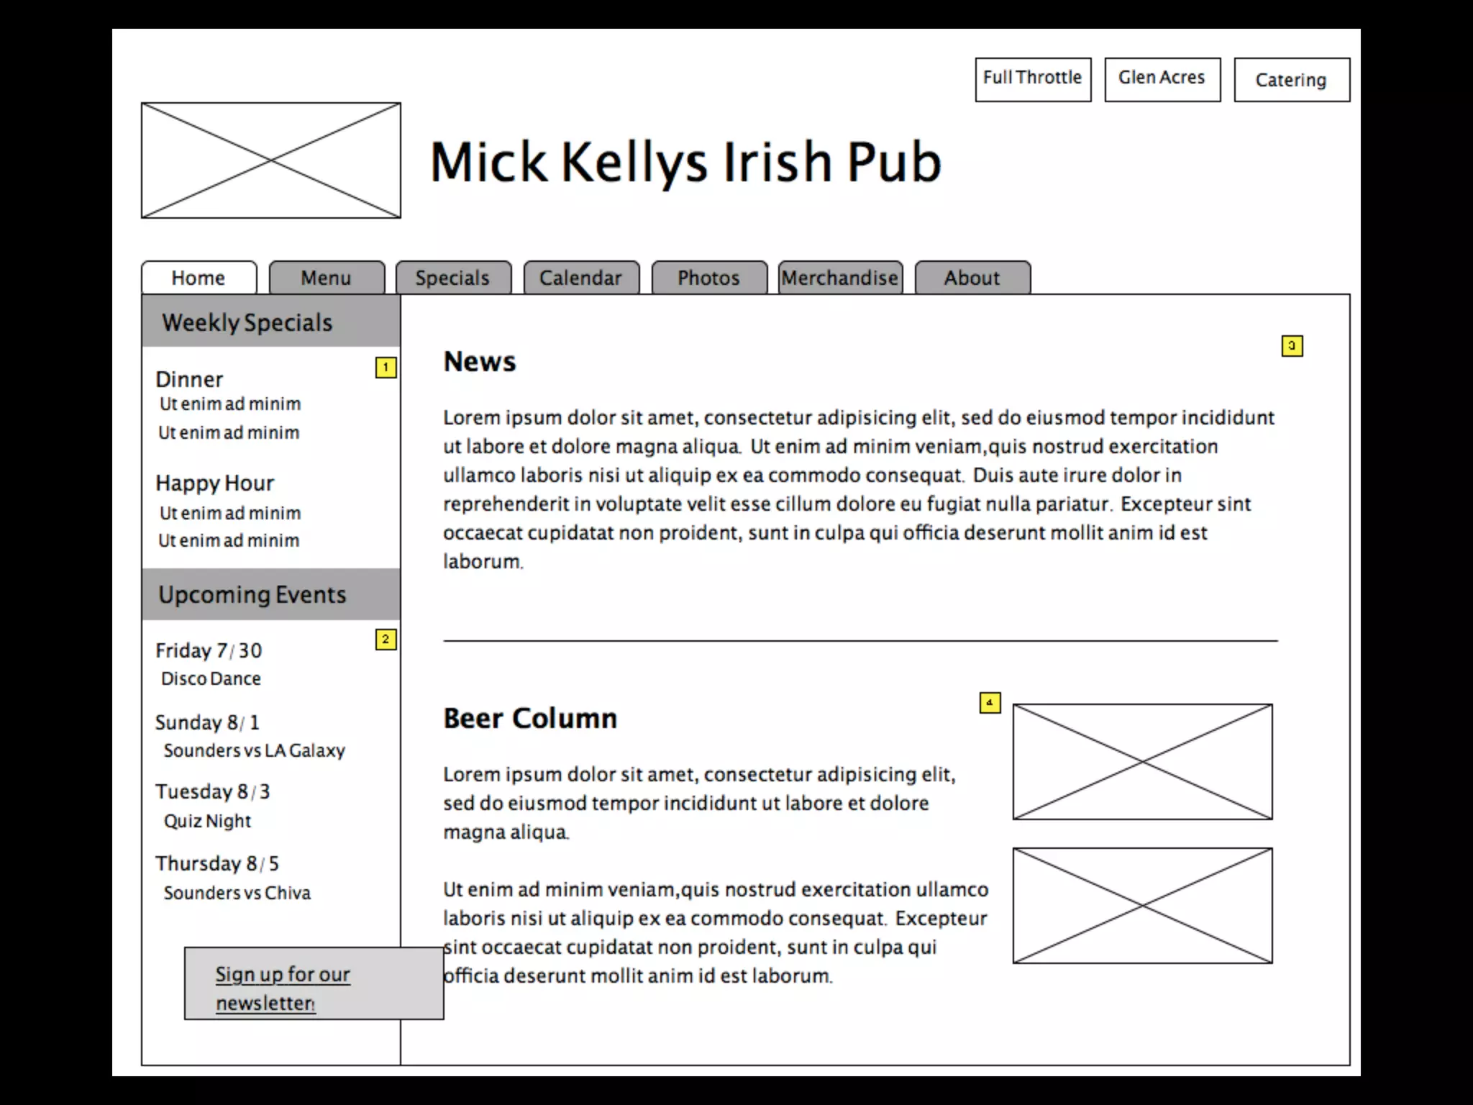
Task: Click the Catering button
Action: (1292, 80)
